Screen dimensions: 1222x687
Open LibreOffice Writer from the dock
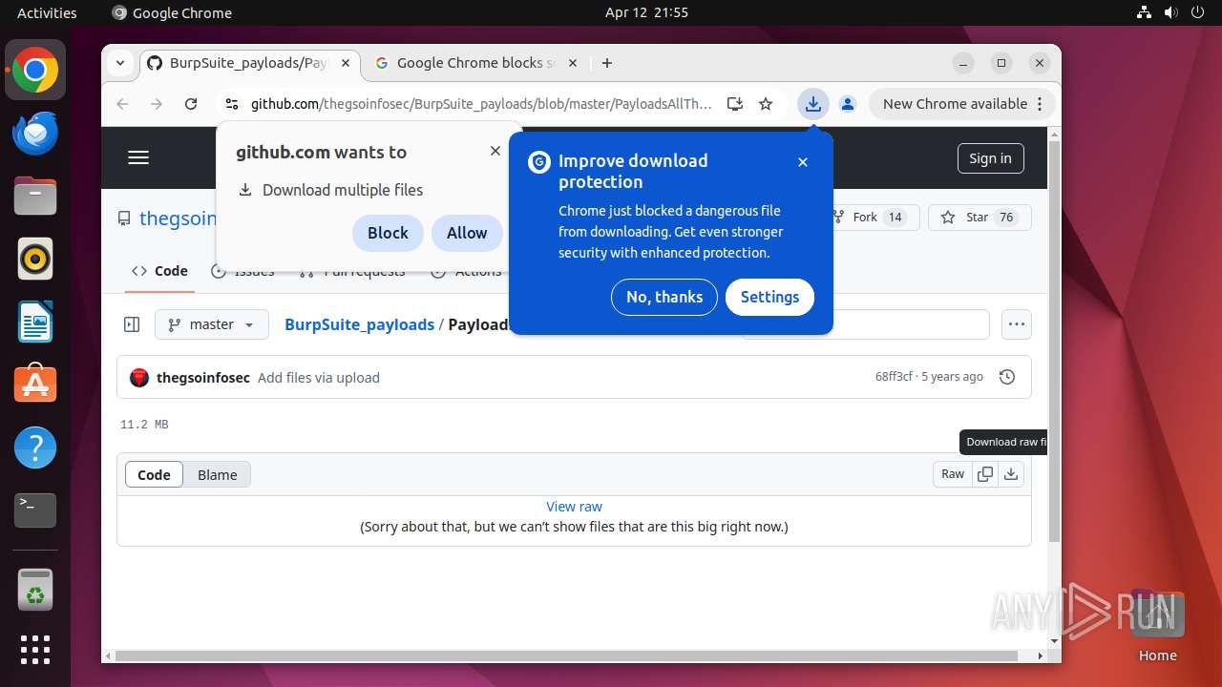pos(35,322)
